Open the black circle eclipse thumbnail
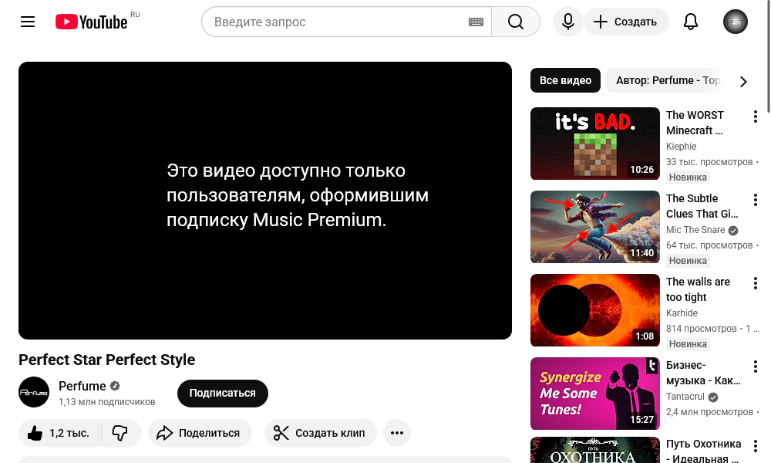The image size is (771, 463). pyautogui.click(x=595, y=310)
